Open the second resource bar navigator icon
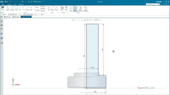The width and height of the screenshot is (170, 95). tap(2, 25)
